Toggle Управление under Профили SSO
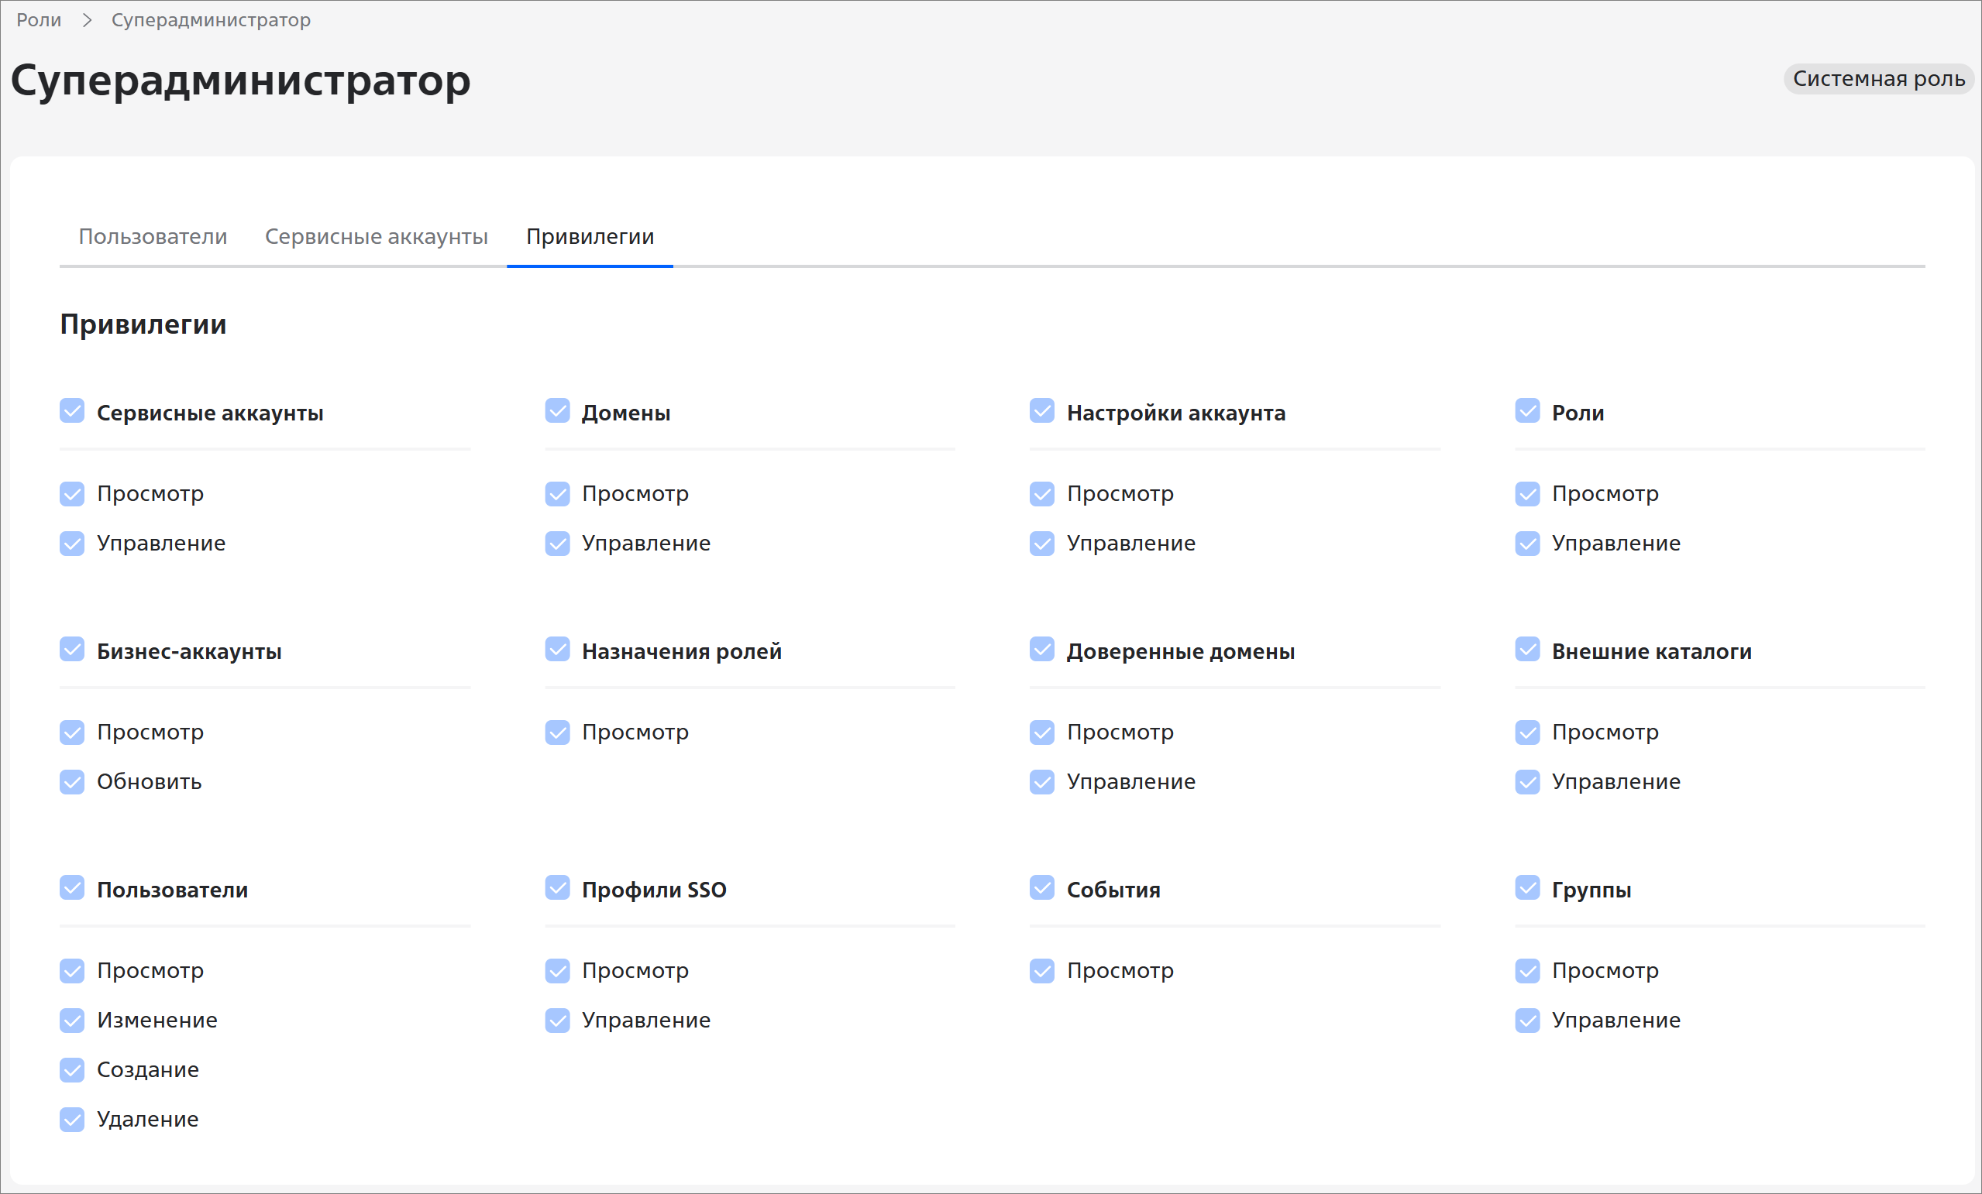1982x1194 pixels. (x=556, y=1021)
